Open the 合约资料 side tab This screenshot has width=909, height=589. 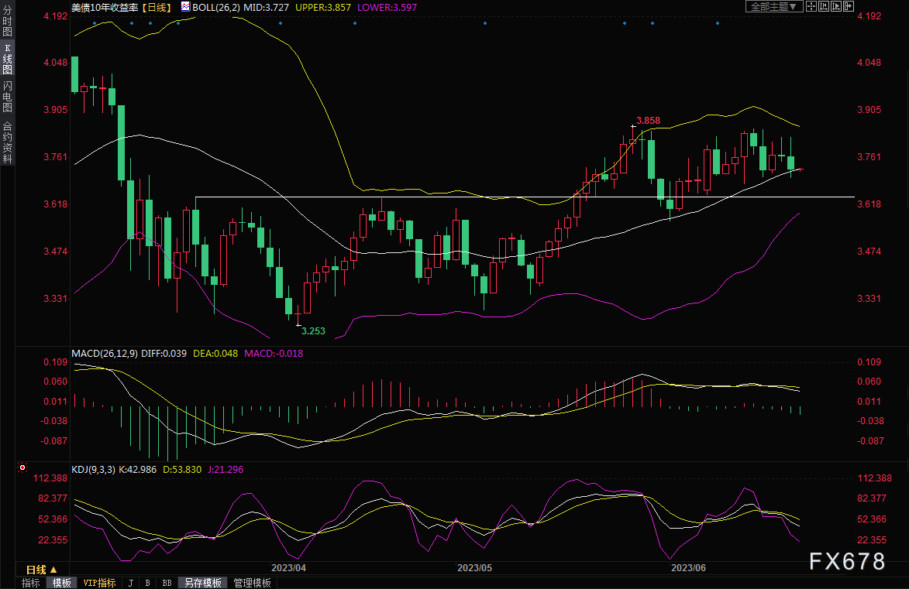[7, 142]
